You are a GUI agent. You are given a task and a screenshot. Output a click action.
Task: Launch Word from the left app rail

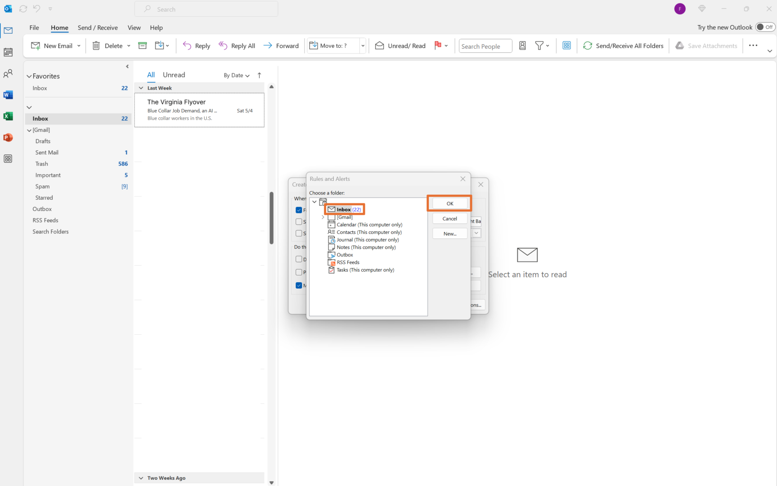(8, 95)
